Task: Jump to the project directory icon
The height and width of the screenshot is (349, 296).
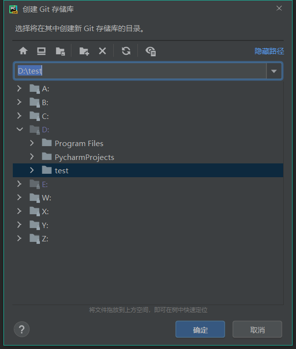Action: [60, 51]
